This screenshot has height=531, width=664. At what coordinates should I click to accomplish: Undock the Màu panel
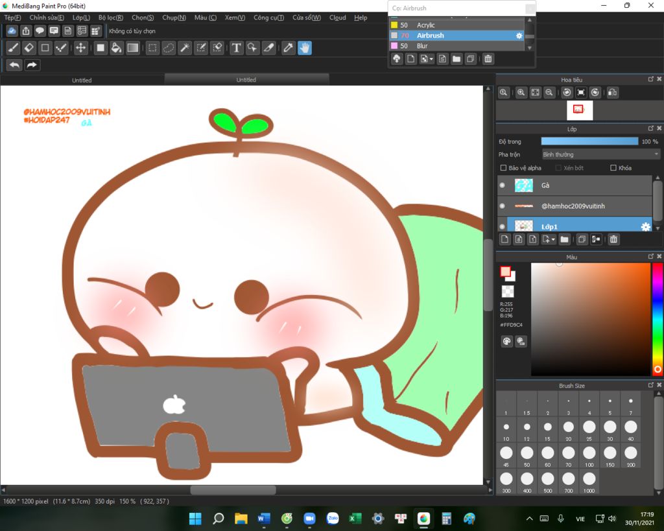(x=651, y=256)
